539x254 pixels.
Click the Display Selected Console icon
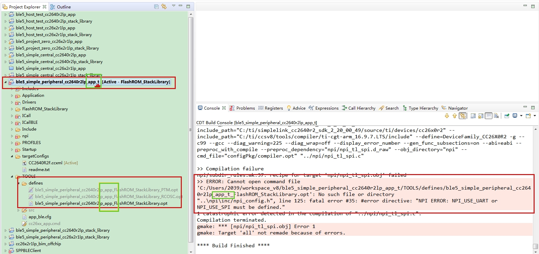click(515, 116)
